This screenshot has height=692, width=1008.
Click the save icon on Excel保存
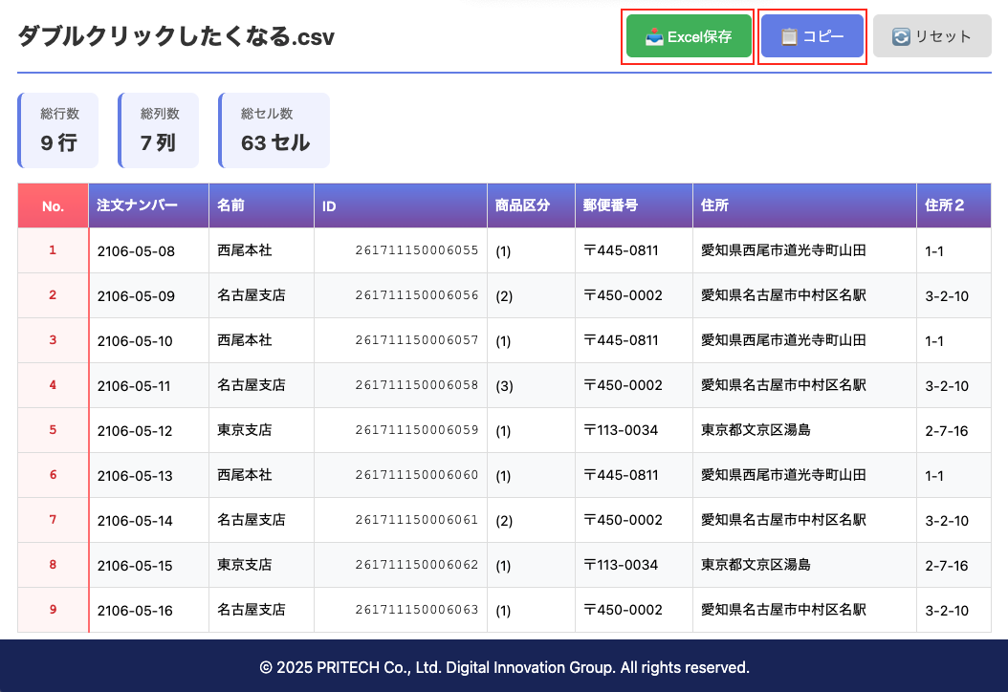(654, 36)
